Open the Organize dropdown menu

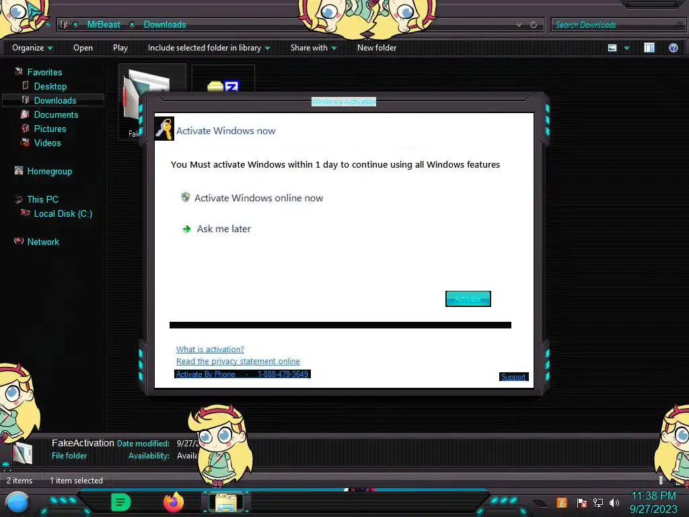tap(32, 48)
